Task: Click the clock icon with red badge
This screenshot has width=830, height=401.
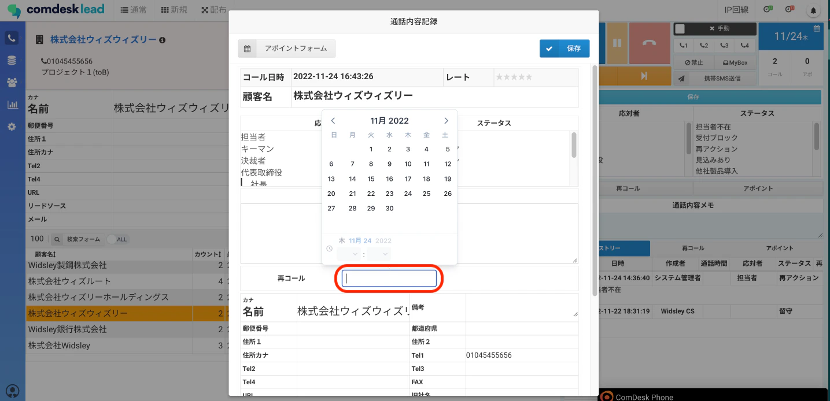Action: (790, 9)
